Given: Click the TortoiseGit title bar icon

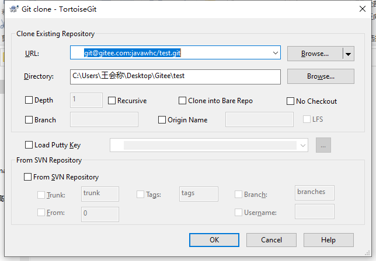Looking at the screenshot, I should [14, 9].
